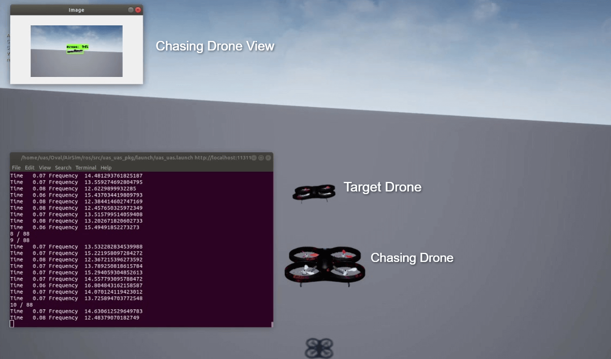Open the Help menu in terminal
This screenshot has height=359, width=611.
click(106, 168)
